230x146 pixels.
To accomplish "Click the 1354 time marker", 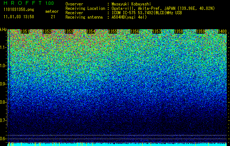I will [91, 31].
